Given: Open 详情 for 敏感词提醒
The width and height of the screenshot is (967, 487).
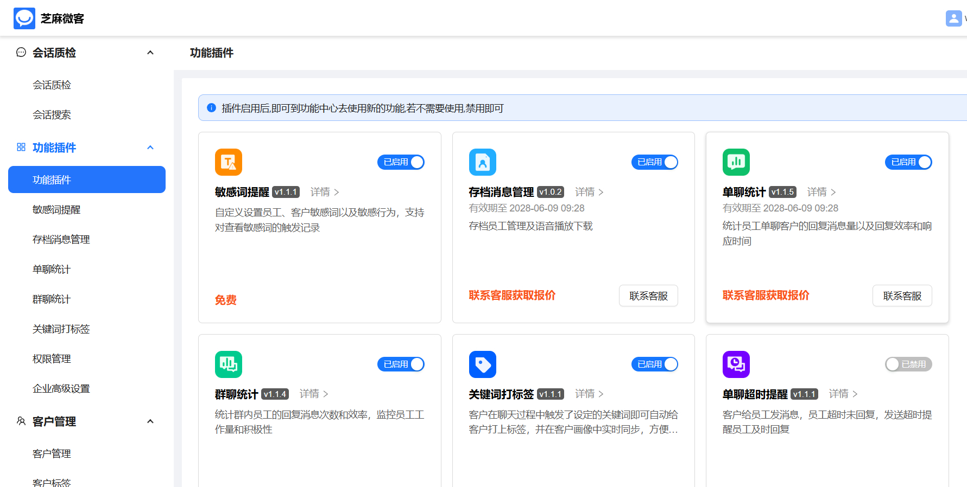Looking at the screenshot, I should (x=325, y=192).
